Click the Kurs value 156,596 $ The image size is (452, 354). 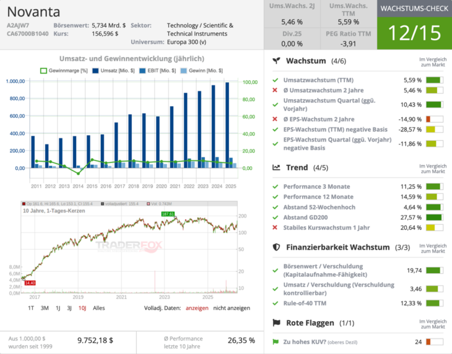pos(105,33)
